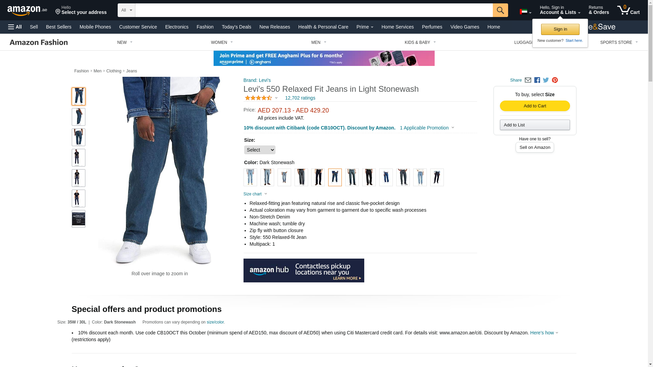Share product via email icon
The width and height of the screenshot is (653, 367).
coord(528,80)
